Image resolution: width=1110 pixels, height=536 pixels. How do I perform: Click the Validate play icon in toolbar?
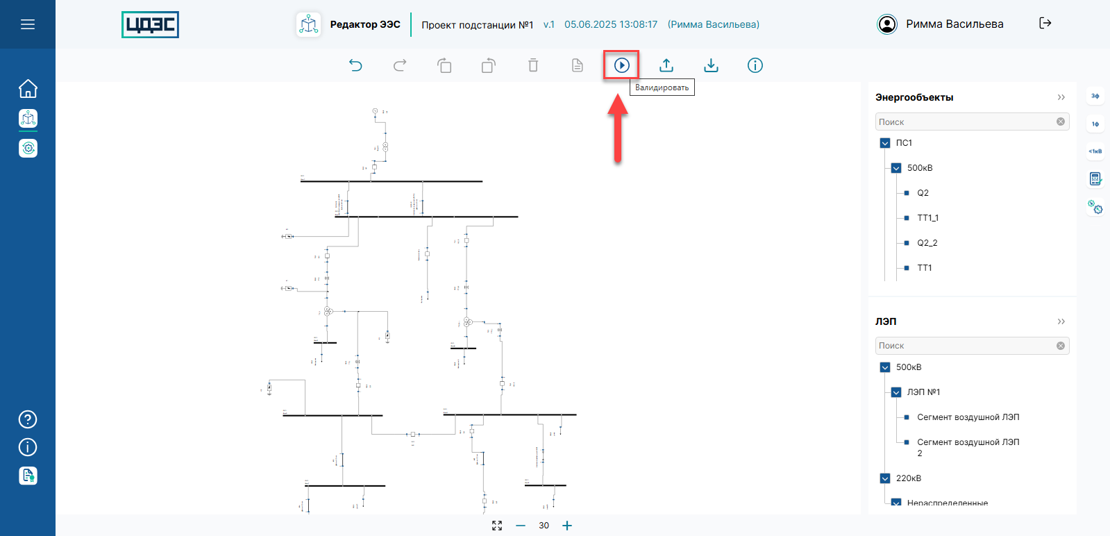(x=621, y=65)
